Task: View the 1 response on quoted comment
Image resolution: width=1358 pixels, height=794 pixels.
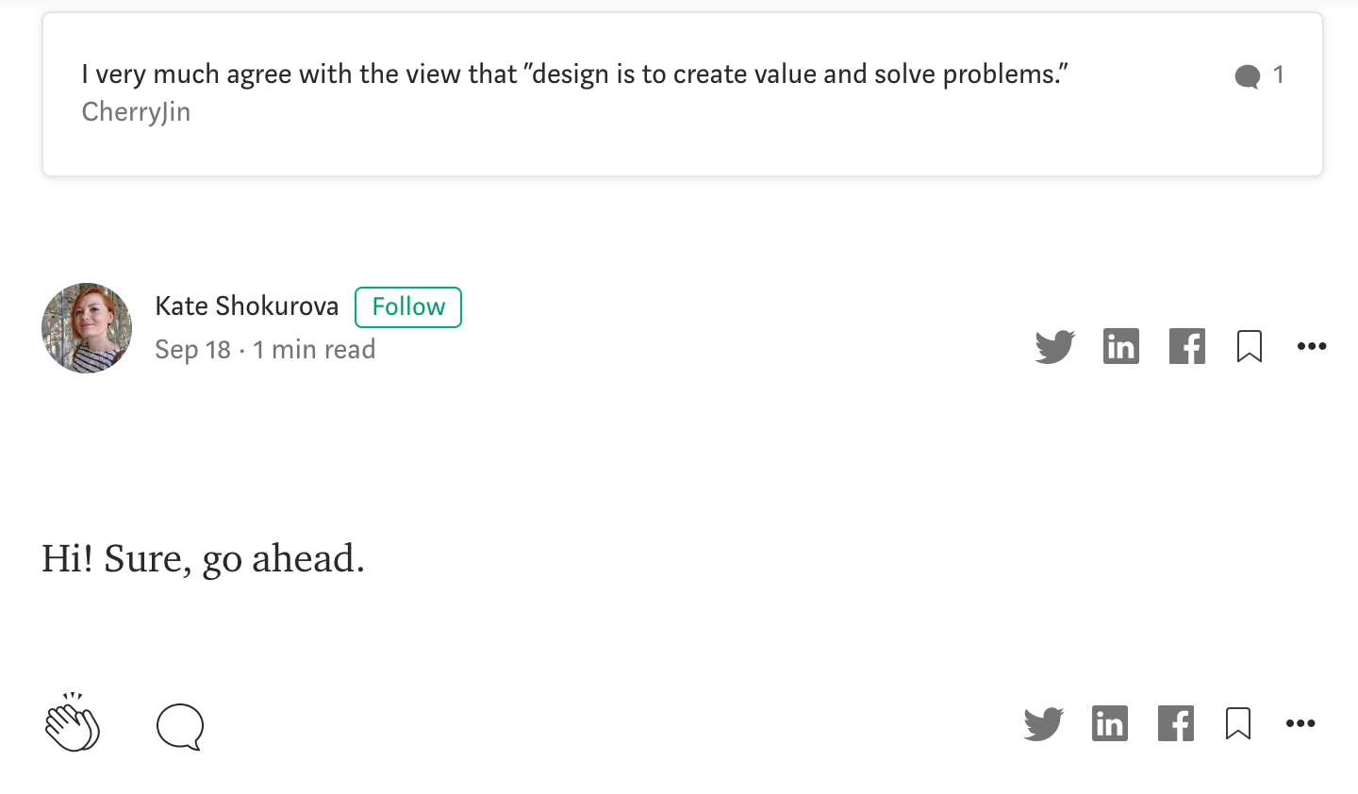Action: [x=1258, y=75]
